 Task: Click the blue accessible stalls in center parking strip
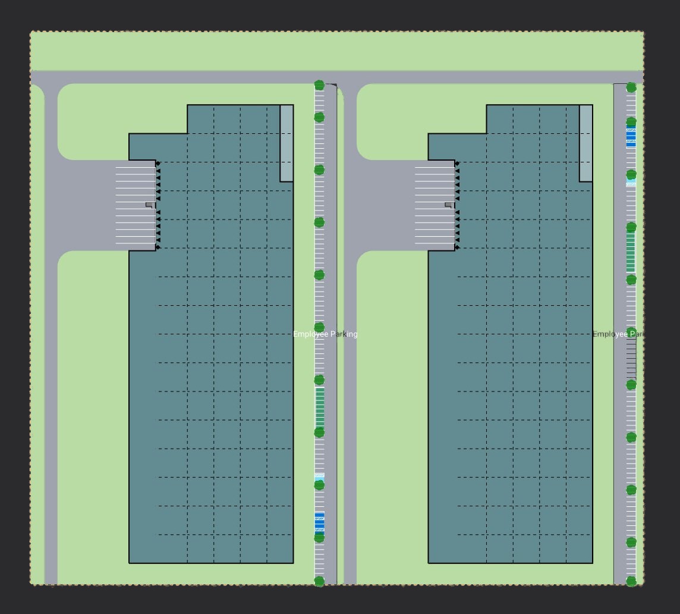click(319, 523)
